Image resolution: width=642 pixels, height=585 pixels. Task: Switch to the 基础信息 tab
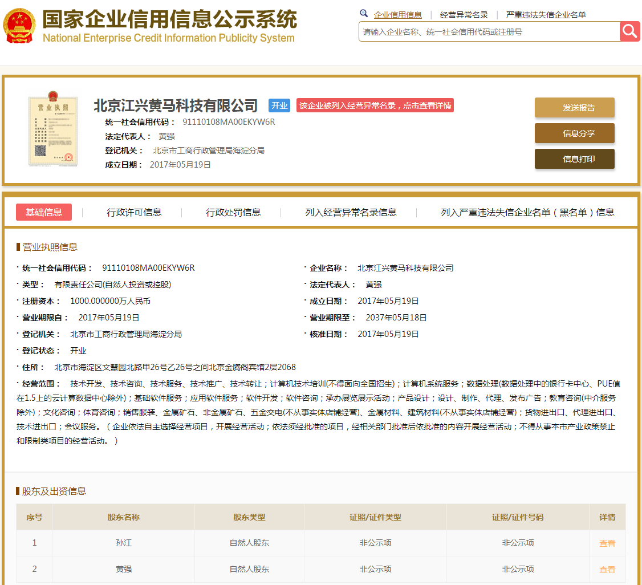click(x=44, y=212)
